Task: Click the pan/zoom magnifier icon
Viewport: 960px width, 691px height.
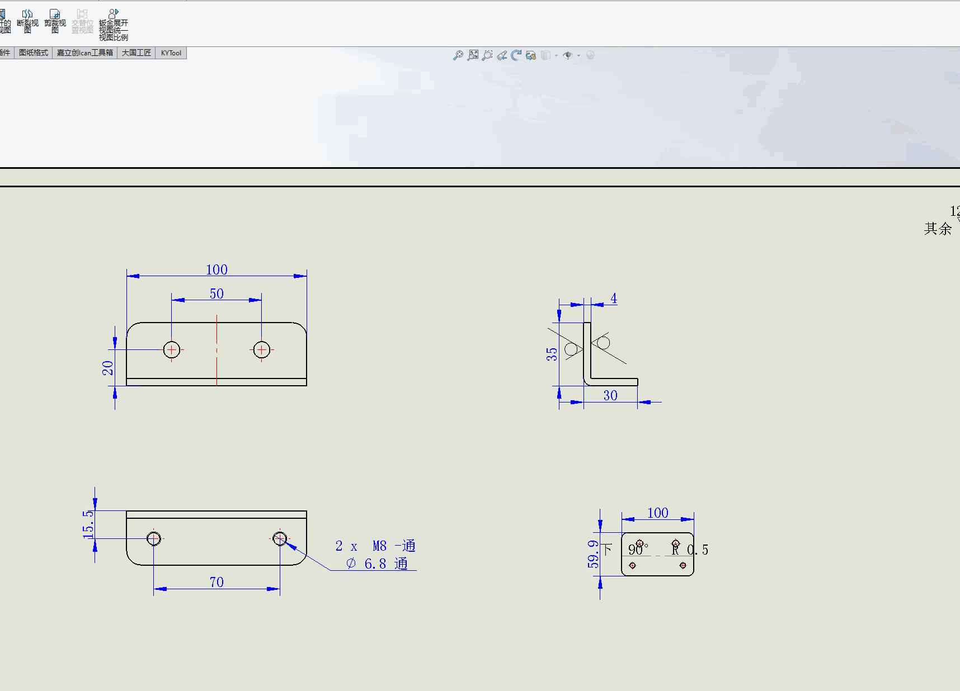Action: 458,55
